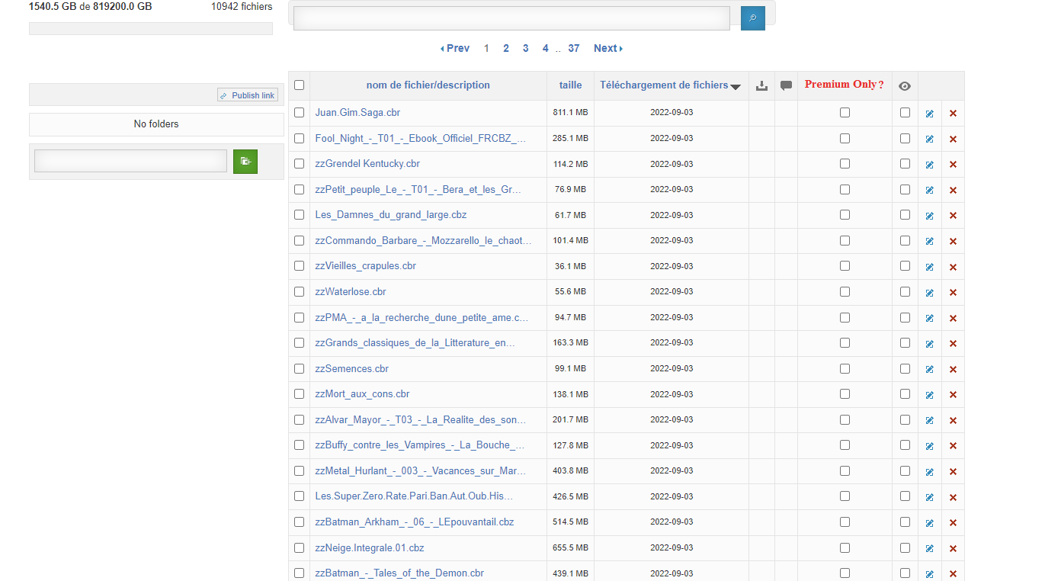Click the comments column bubble icon
Viewport: 1061px width, 581px height.
(x=787, y=85)
